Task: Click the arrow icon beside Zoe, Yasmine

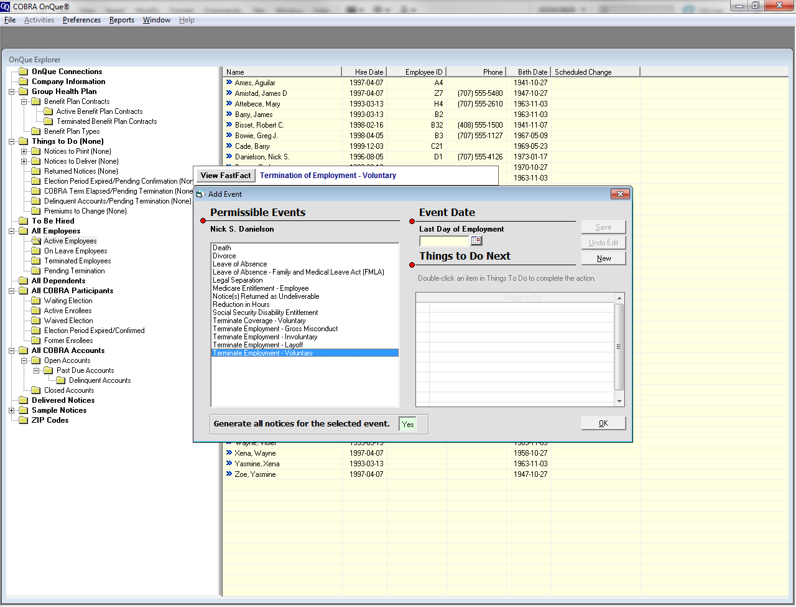Action: pos(229,474)
